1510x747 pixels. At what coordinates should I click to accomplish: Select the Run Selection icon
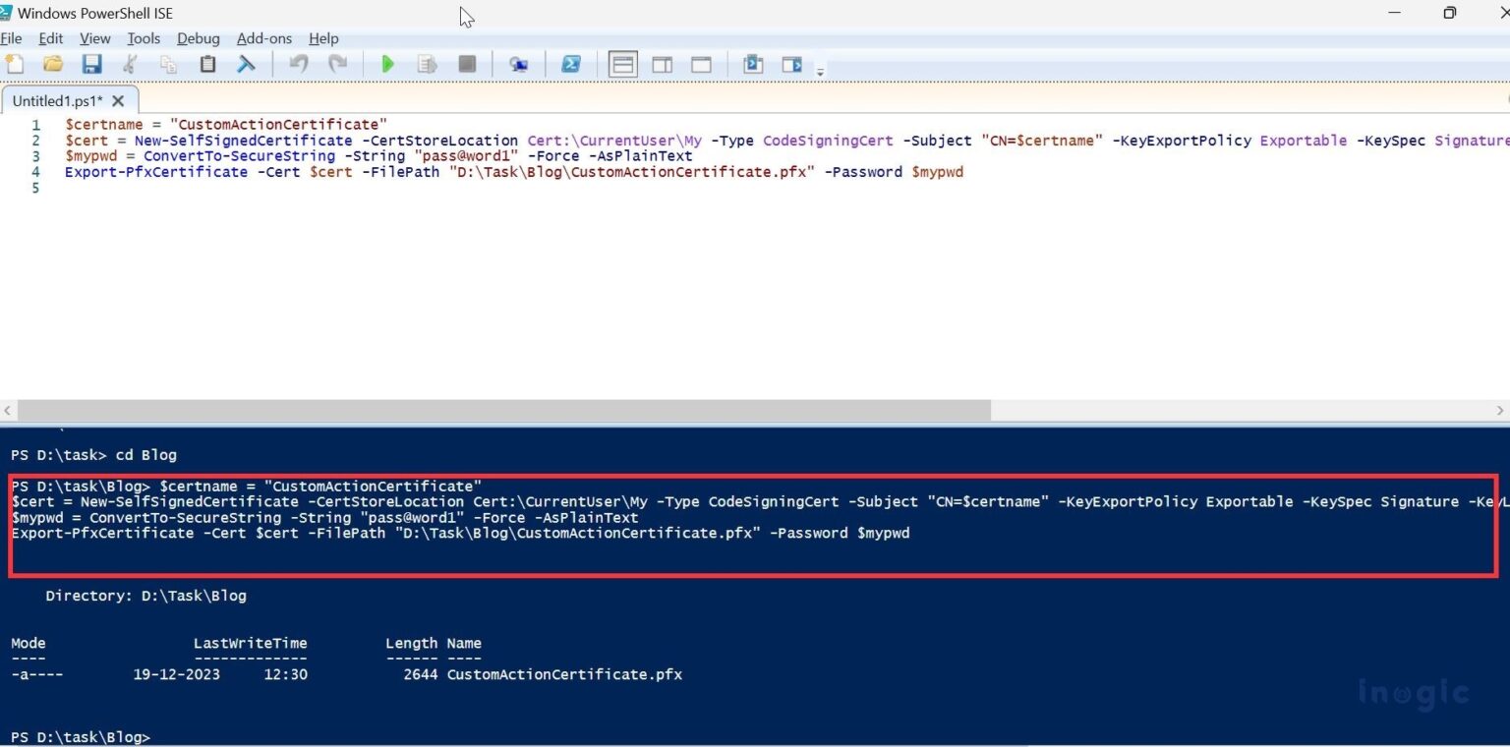click(427, 63)
